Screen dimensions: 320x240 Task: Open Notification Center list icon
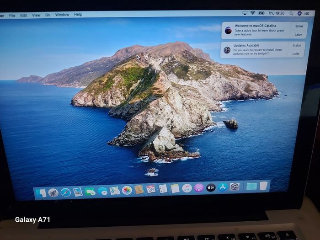[307, 13]
